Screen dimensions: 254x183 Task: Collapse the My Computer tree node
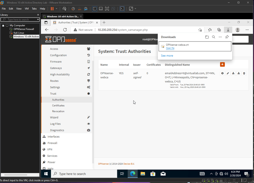[x=3, y=25]
